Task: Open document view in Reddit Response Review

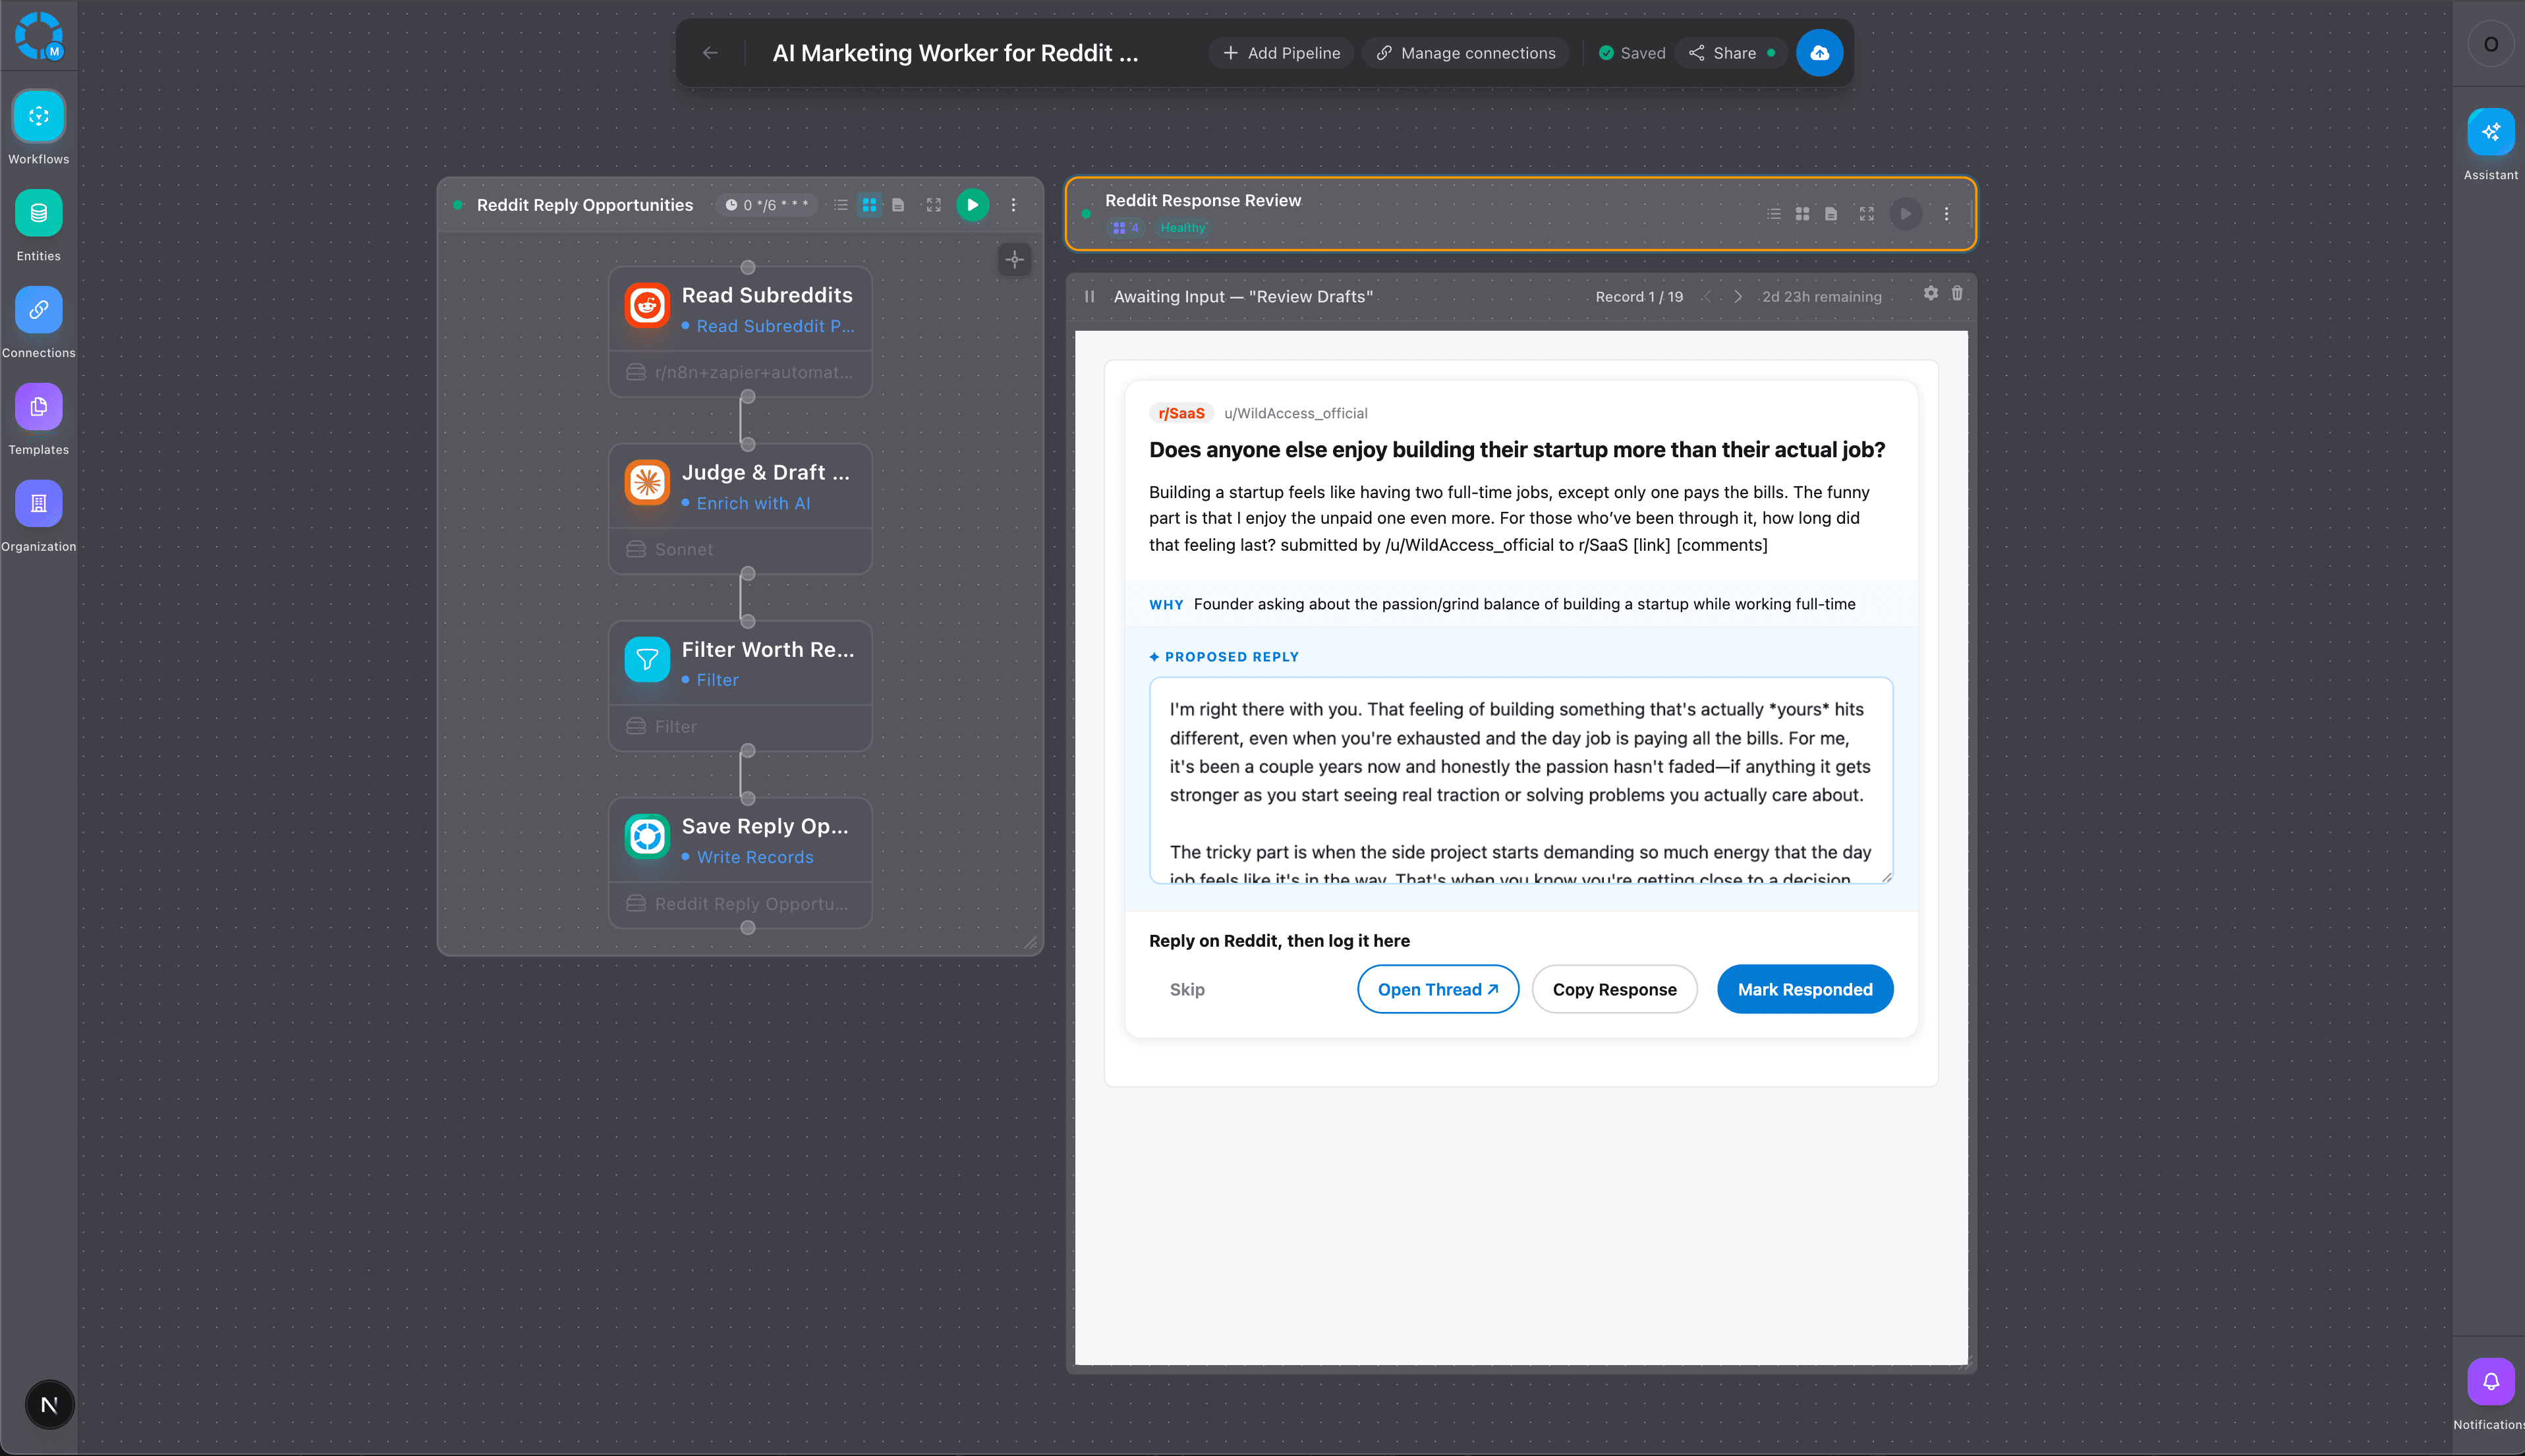Action: coord(1830,214)
